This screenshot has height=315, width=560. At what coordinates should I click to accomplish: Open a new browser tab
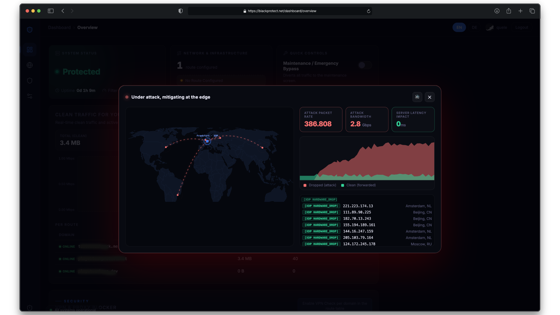tap(520, 11)
